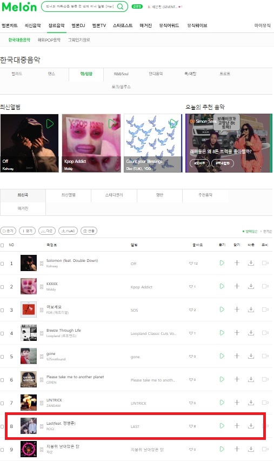Tick the checkbox for UNTRICK row
This screenshot has height=461, width=274.
tap(2, 403)
